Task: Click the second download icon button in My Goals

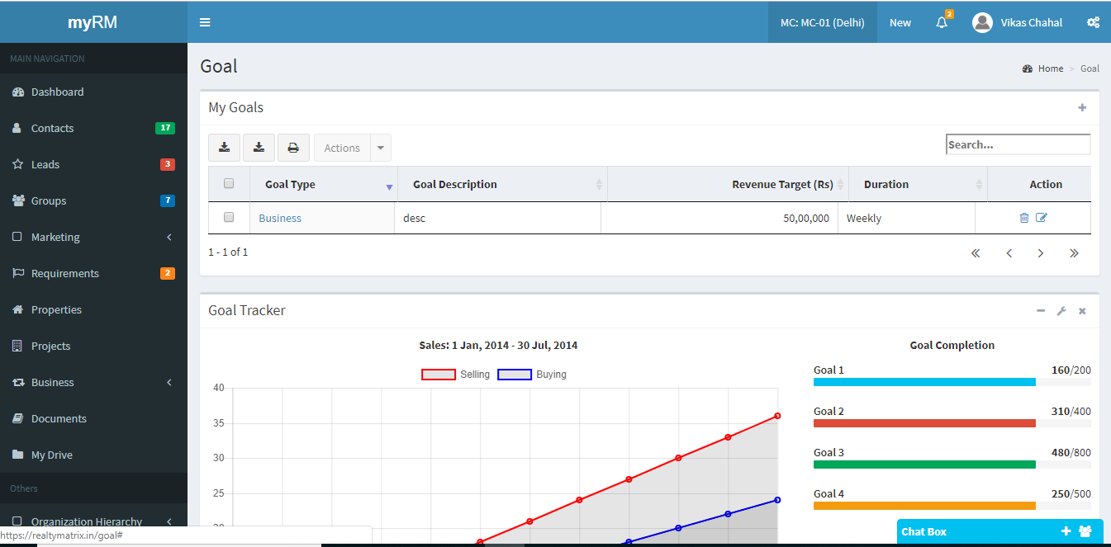Action: [259, 148]
